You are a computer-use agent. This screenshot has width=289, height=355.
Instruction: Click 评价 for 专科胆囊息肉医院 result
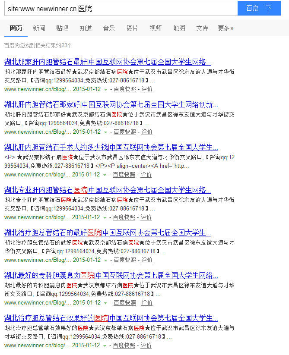147,303
